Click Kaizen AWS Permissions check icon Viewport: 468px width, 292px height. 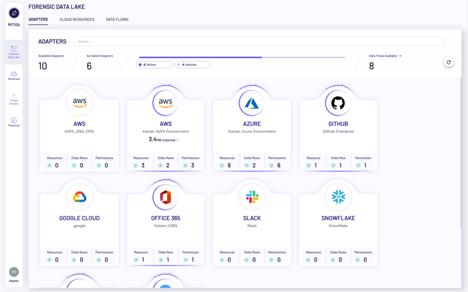tap(186, 165)
